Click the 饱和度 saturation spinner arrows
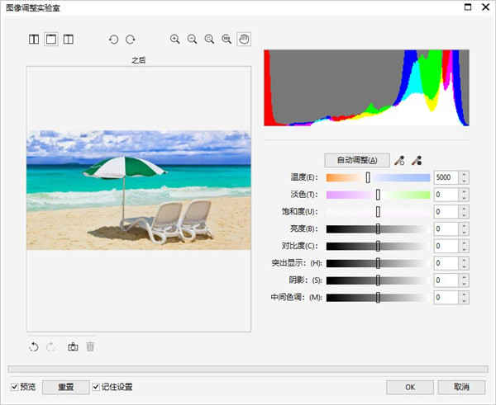 [464, 212]
